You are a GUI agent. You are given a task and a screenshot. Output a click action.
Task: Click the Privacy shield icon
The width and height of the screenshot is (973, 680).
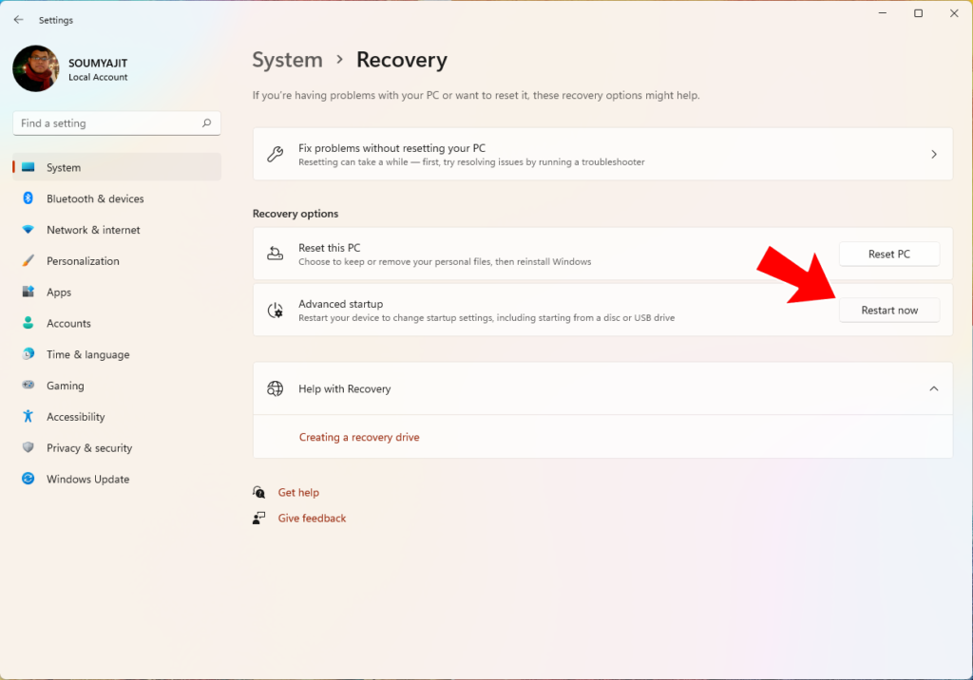coord(28,446)
